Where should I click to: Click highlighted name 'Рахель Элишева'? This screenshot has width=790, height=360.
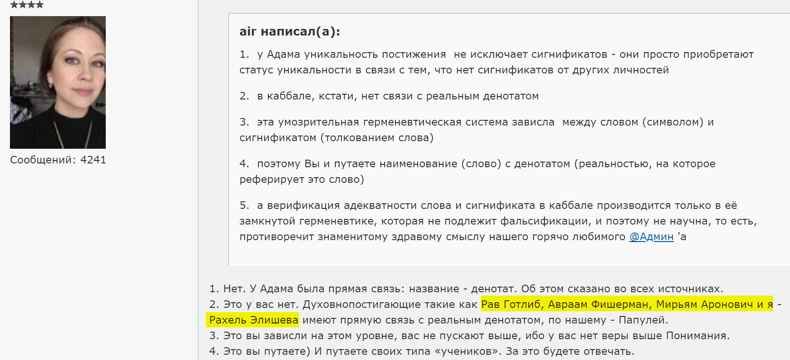[x=254, y=320]
